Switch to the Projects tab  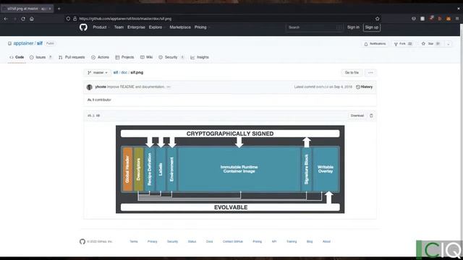click(124, 57)
